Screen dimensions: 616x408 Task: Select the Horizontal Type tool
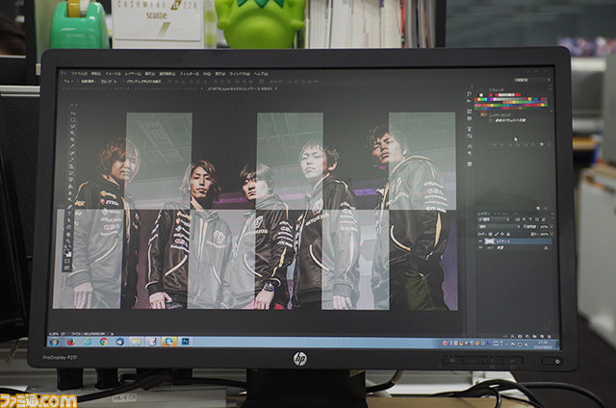[69, 214]
